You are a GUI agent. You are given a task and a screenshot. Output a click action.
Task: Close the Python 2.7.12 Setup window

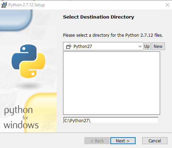pyautogui.click(x=167, y=5)
